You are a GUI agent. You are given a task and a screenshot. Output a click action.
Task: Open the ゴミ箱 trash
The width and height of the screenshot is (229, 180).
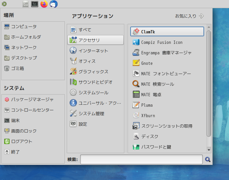(x=33, y=68)
